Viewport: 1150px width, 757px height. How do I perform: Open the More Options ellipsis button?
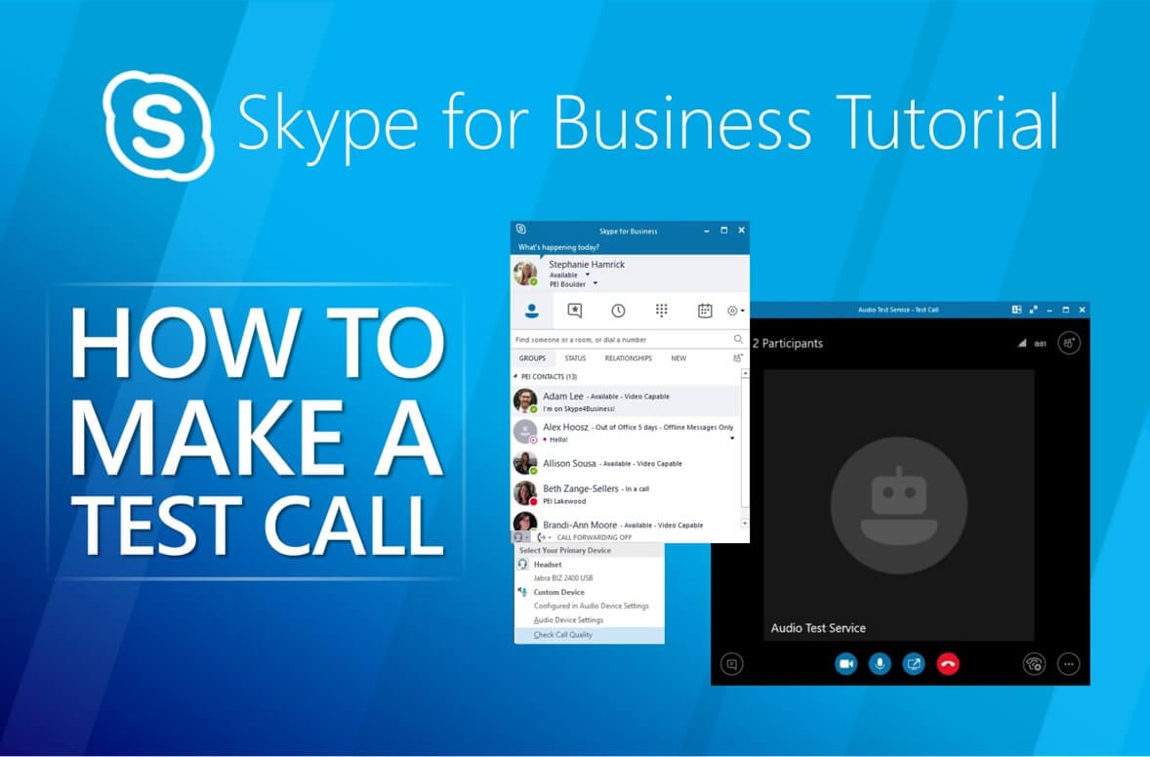[1069, 664]
